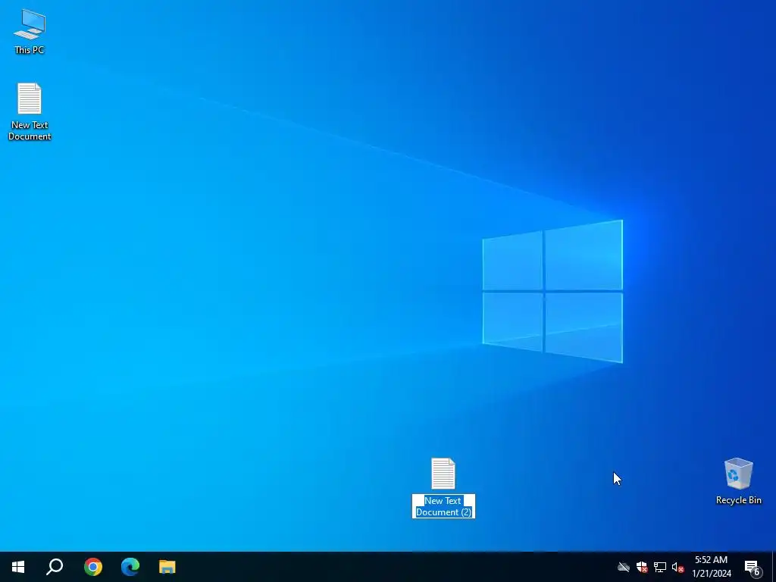Image resolution: width=776 pixels, height=582 pixels.
Task: Click the rename field of New Text Document (2)
Action: [443, 506]
